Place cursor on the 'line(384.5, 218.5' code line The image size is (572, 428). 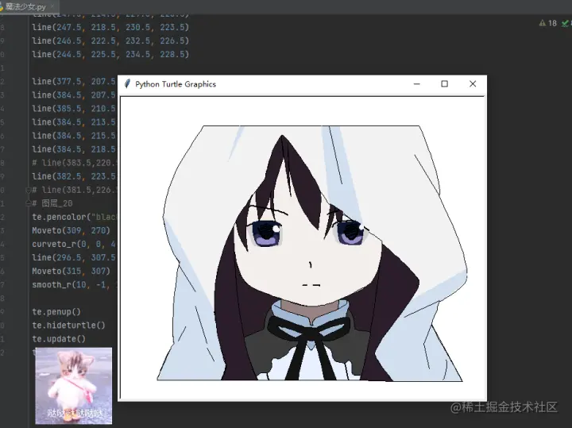point(74,149)
